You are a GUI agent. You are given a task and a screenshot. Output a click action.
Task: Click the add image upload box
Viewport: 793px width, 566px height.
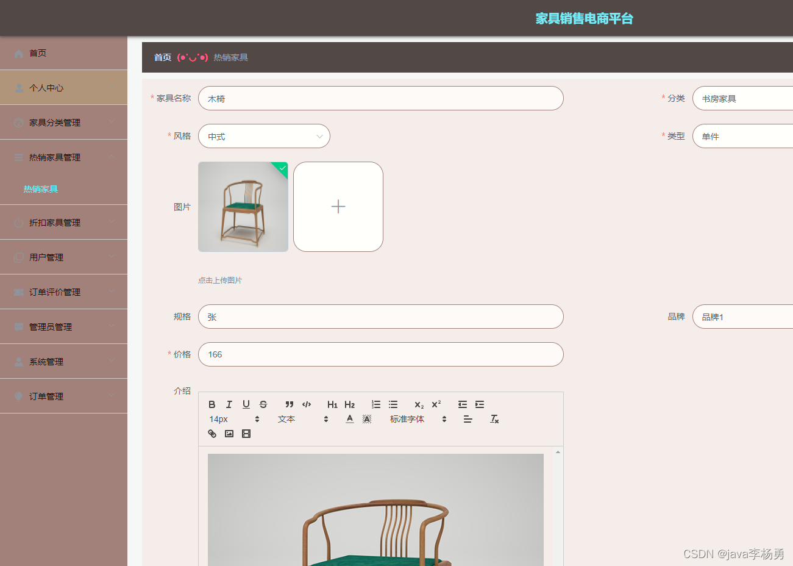coord(338,207)
